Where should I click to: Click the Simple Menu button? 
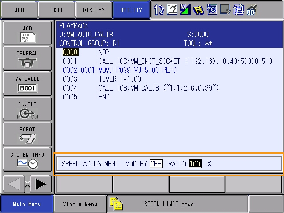(80, 204)
